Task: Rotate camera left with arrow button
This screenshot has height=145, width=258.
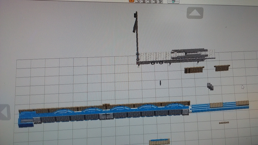Action: click(x=4, y=112)
